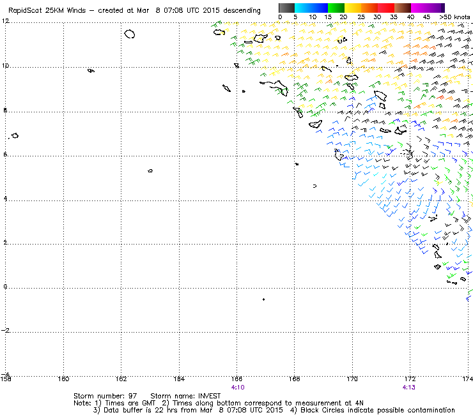Click the gray 0-5 knots legend segment

point(286,8)
